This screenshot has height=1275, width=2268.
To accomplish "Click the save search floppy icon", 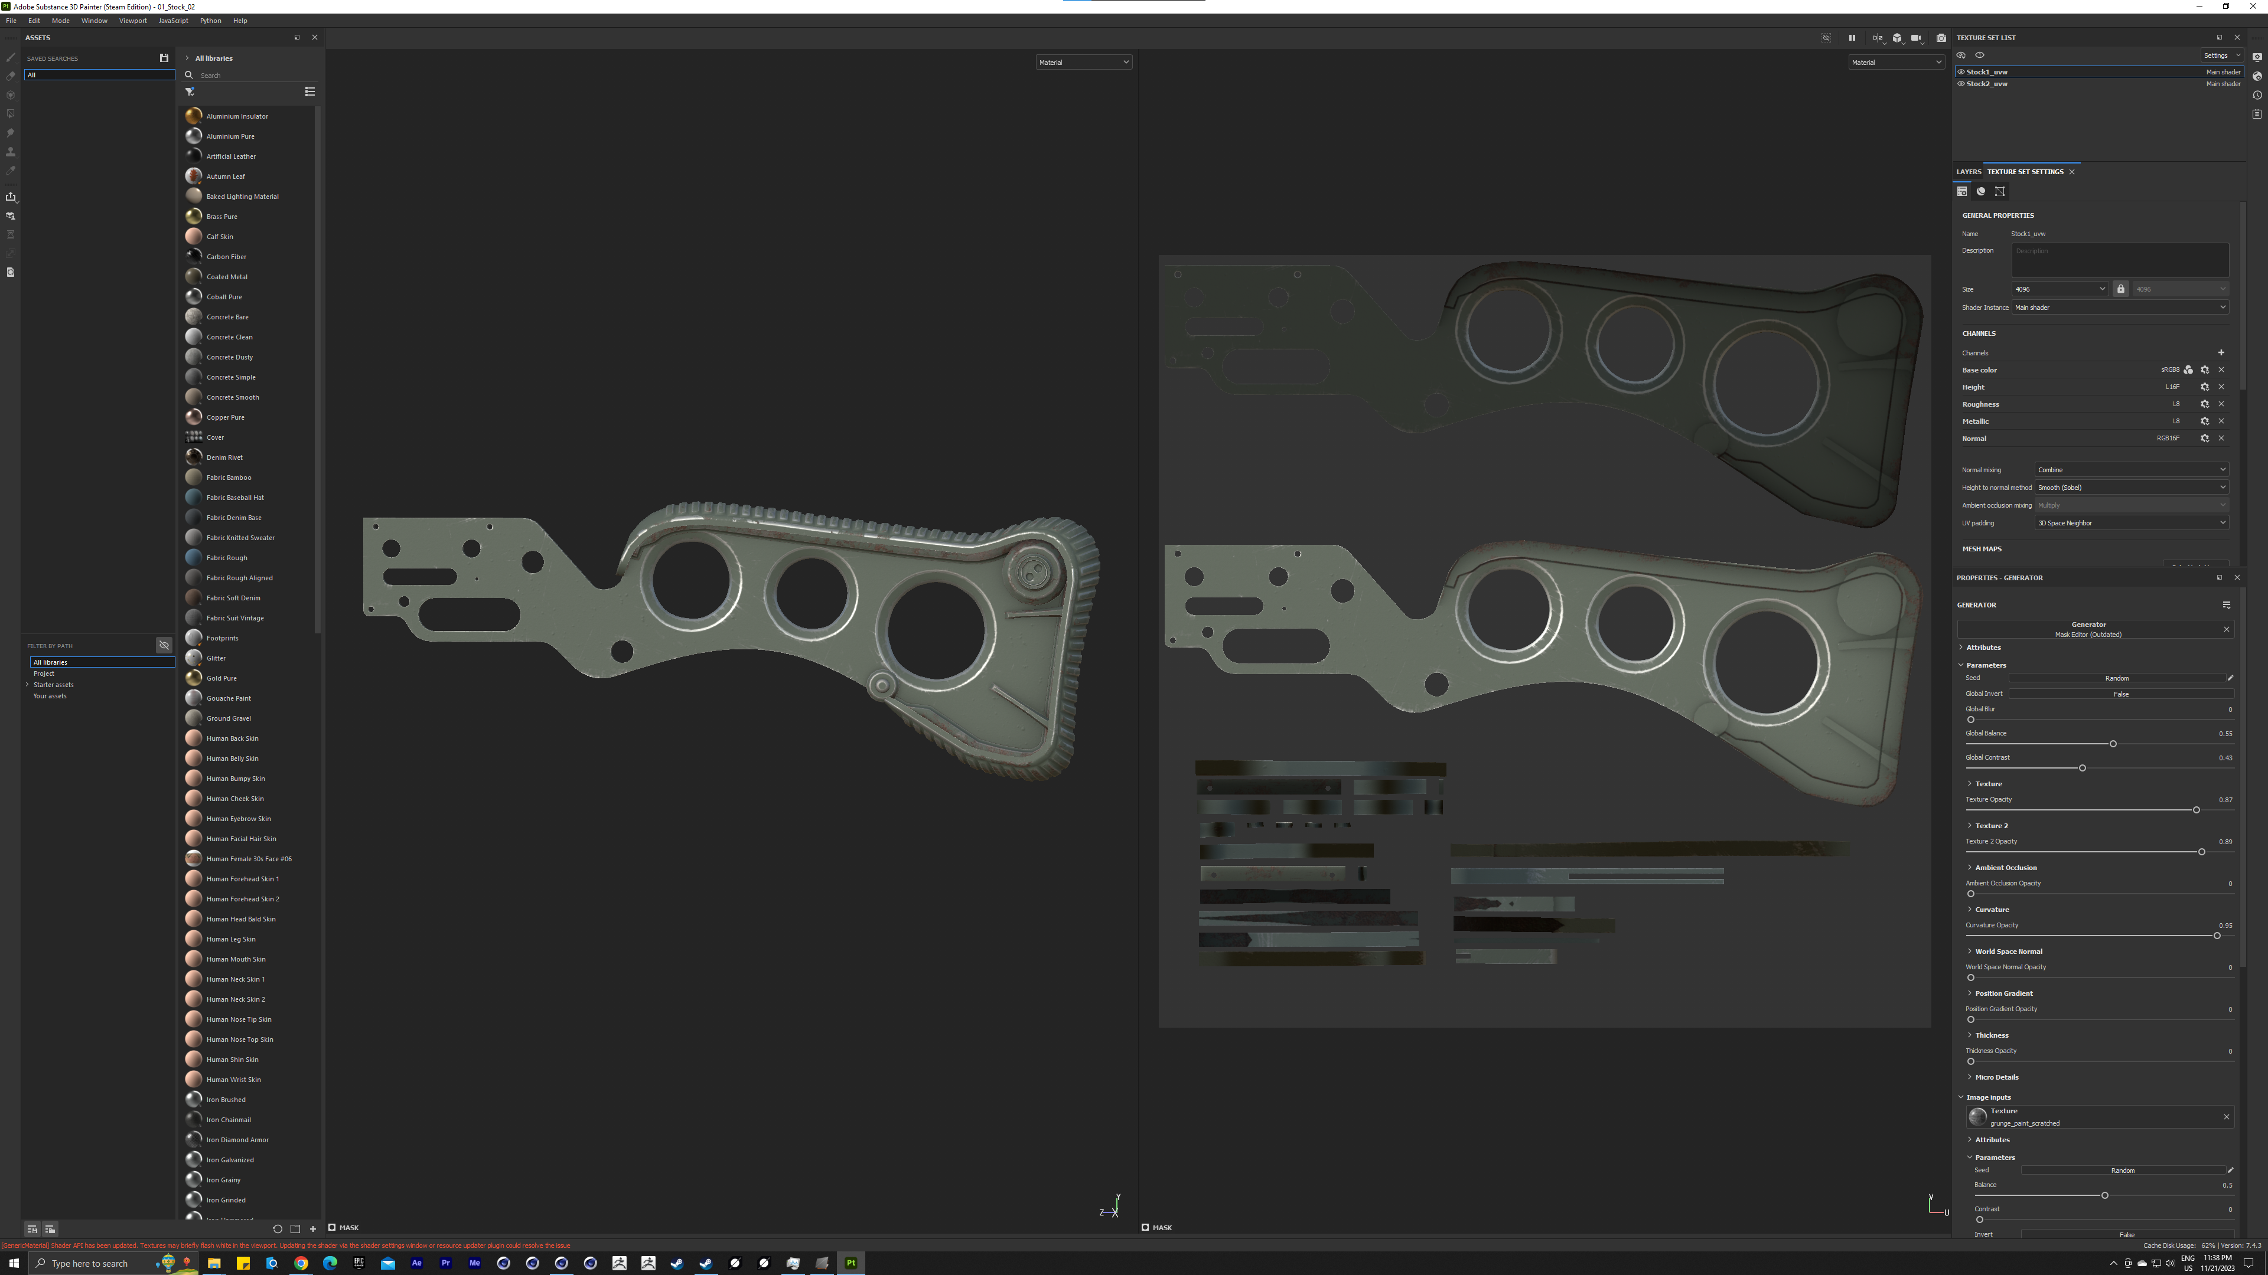I will coord(164,58).
